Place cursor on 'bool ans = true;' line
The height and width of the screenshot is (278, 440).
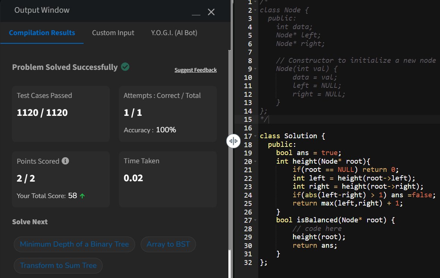point(309,153)
